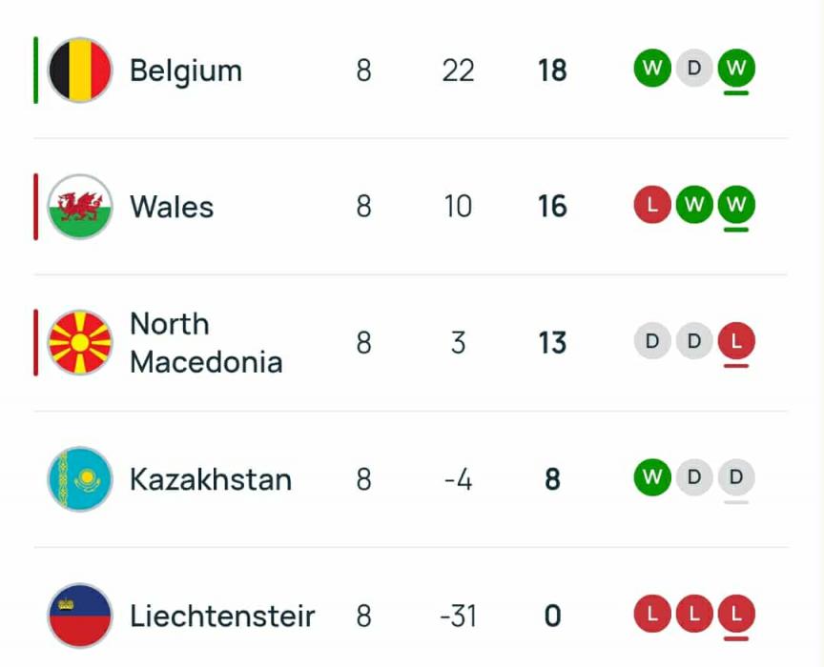Open the Wales team link
Viewport: 824px width, 667px height.
click(172, 207)
